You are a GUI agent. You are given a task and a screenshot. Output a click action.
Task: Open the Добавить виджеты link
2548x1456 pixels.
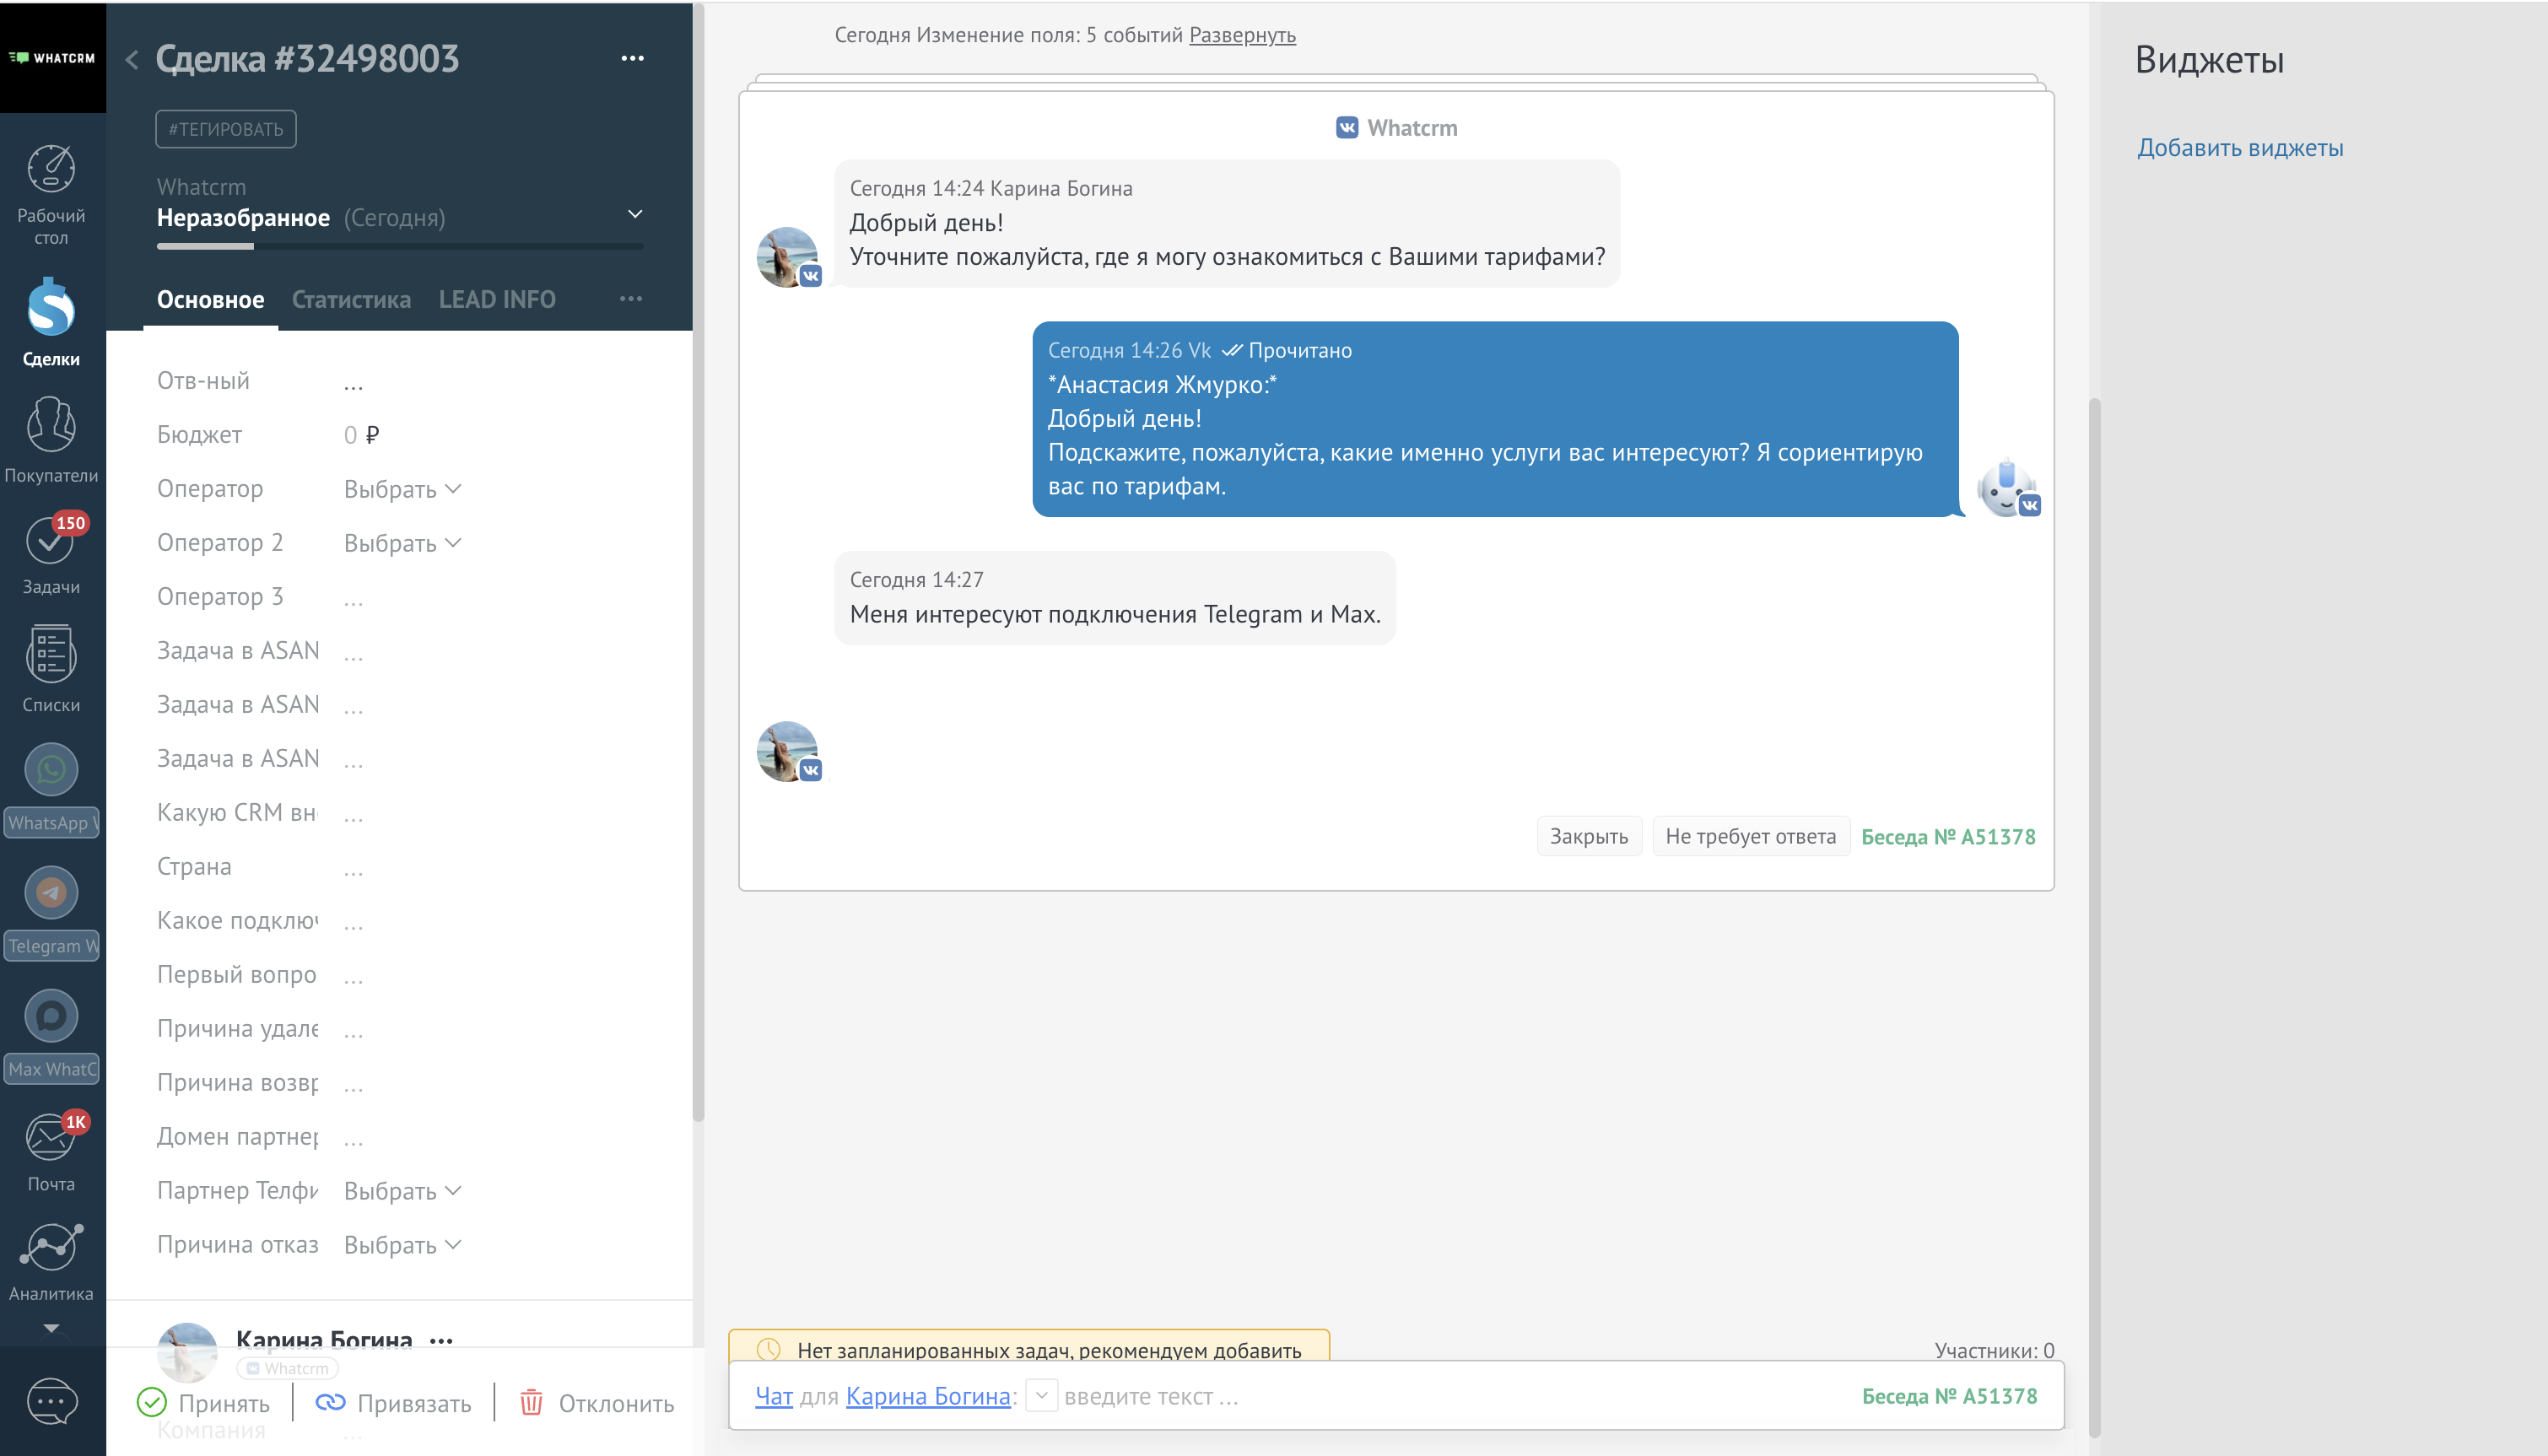[x=2240, y=148]
